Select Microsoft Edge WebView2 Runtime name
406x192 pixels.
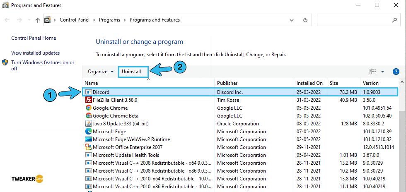pos(131,139)
